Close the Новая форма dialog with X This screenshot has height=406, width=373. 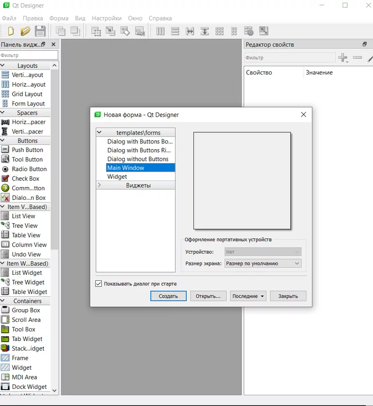pyautogui.click(x=304, y=115)
